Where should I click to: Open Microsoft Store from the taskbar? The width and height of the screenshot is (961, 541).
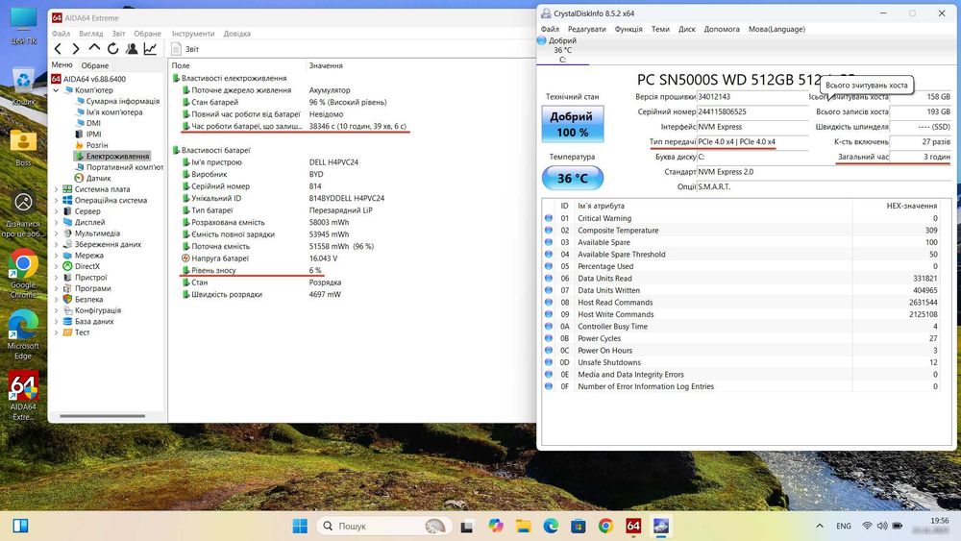[x=578, y=526]
